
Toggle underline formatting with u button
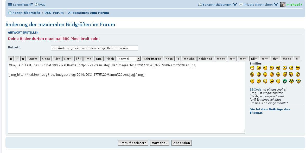[x=23, y=59]
